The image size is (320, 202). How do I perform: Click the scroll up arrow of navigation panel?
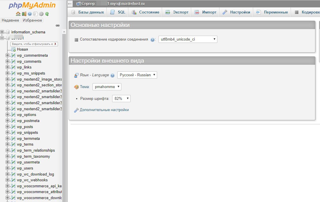coord(64,32)
